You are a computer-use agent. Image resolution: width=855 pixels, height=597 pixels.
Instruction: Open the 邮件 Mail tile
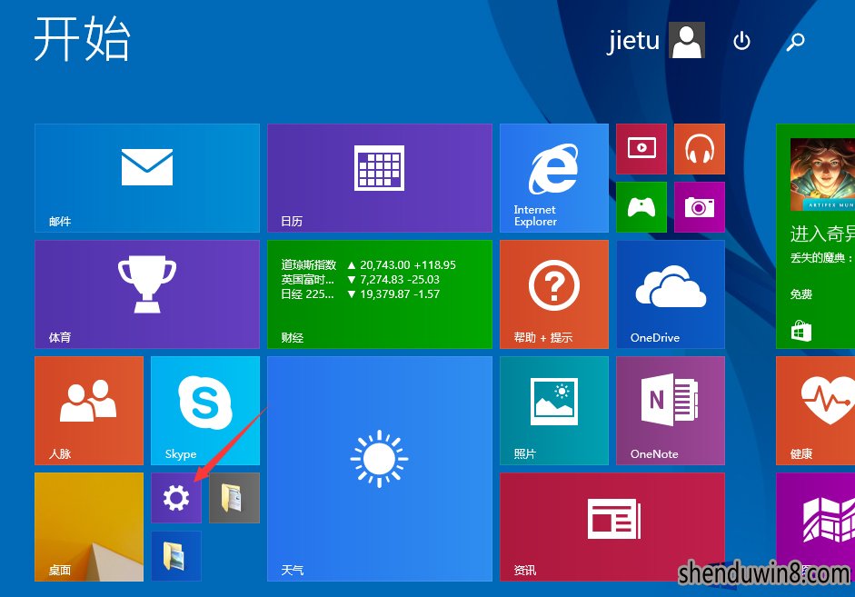coord(146,178)
